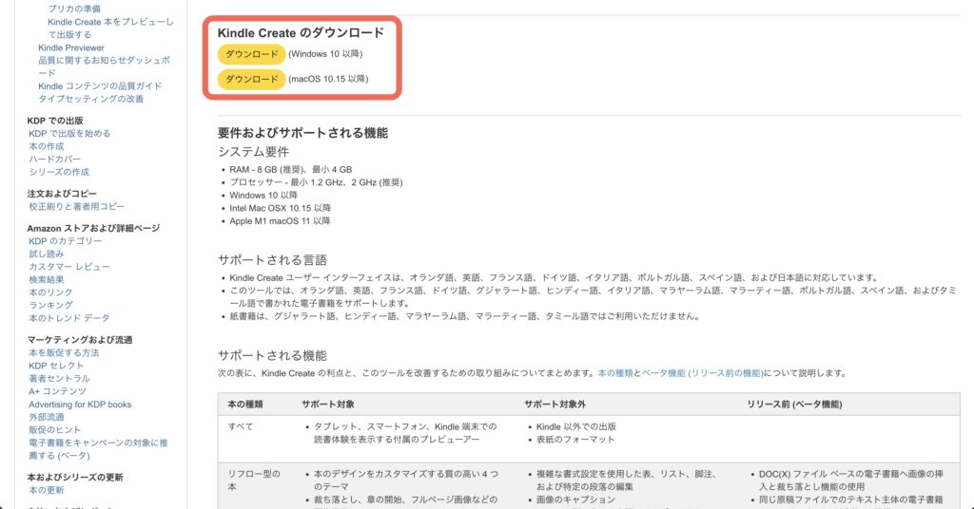Image resolution: width=974 pixels, height=509 pixels.
Task: Open 電子書籍をキャンペーンの対象に推薦する link
Action: click(x=98, y=449)
